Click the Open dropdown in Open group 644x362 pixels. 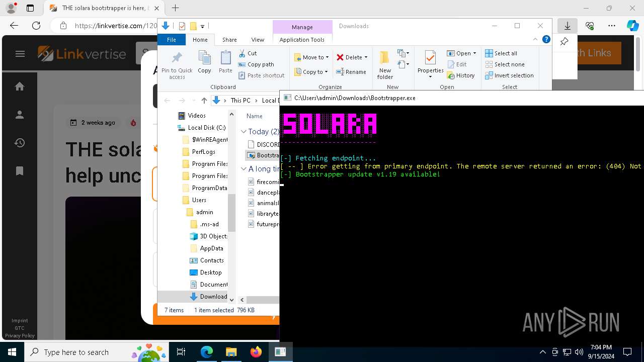[461, 53]
